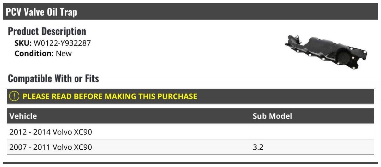Click the 3.2 sub model cell
This screenshot has width=381, height=167.
258,147
